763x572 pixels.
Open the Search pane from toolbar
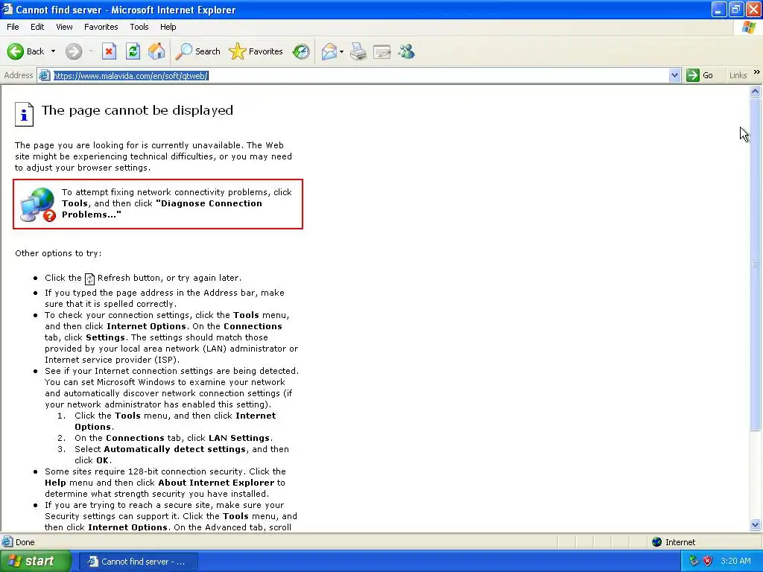click(197, 51)
